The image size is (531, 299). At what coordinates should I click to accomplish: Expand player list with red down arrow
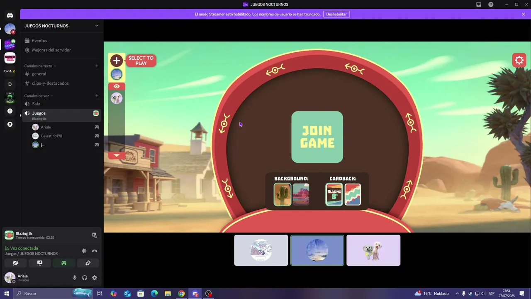117,155
